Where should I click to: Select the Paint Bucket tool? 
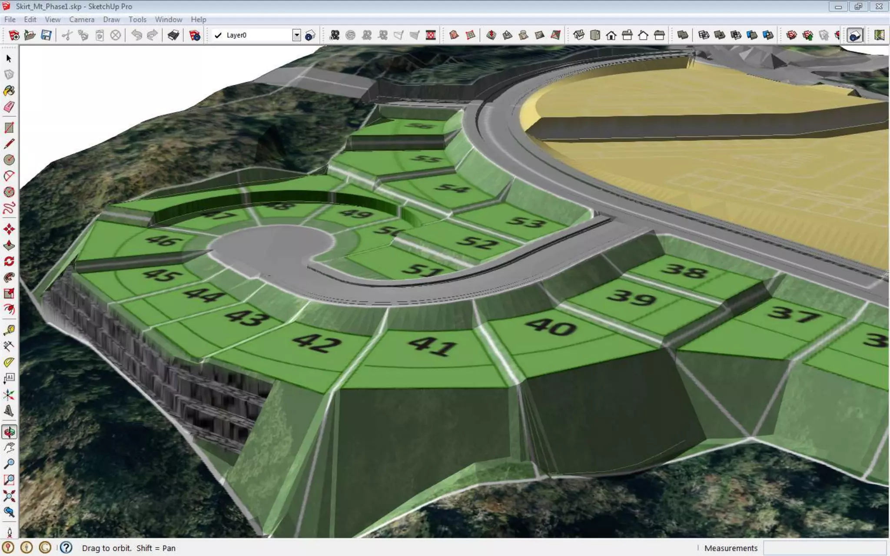pyautogui.click(x=9, y=90)
